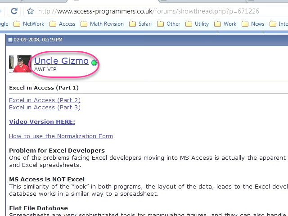Click the Flat File Database heading

coord(39,208)
